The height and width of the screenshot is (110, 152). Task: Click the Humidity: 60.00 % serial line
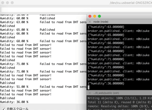pos(14,18)
